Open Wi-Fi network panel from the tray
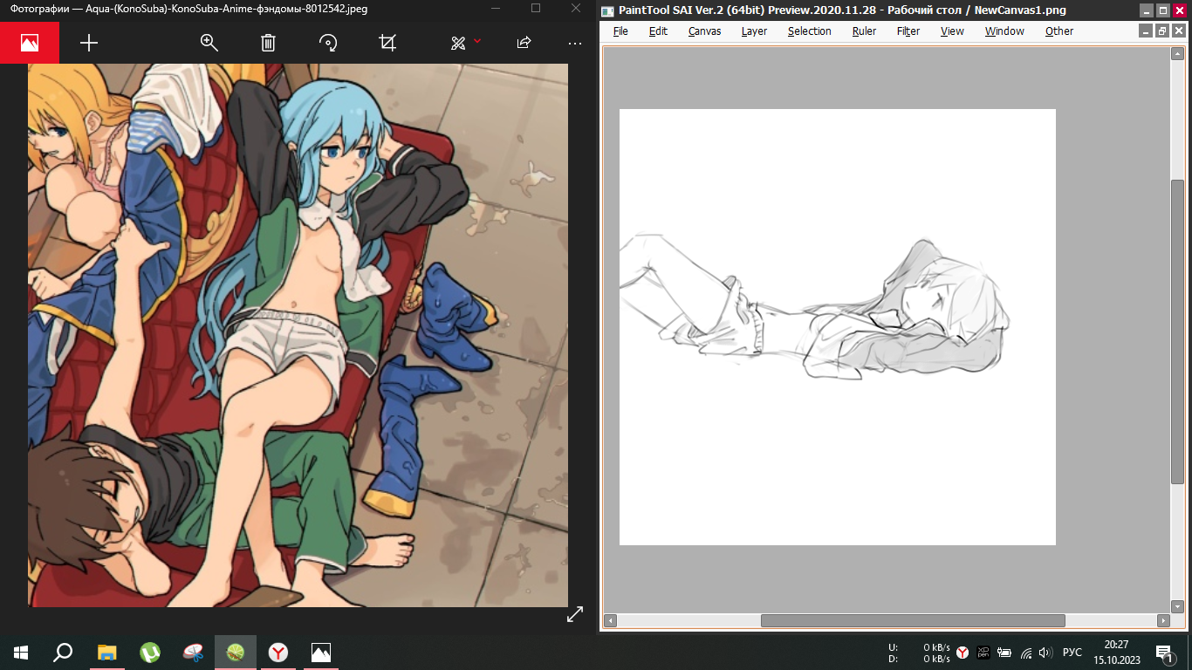Screen dimensions: 1192x670 coord(1026,653)
